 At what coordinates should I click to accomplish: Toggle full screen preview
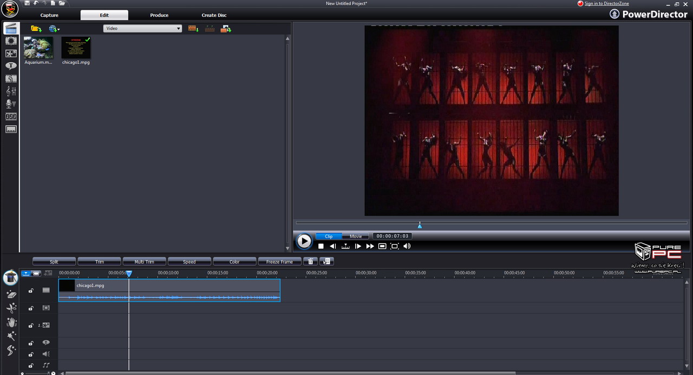[x=395, y=246]
